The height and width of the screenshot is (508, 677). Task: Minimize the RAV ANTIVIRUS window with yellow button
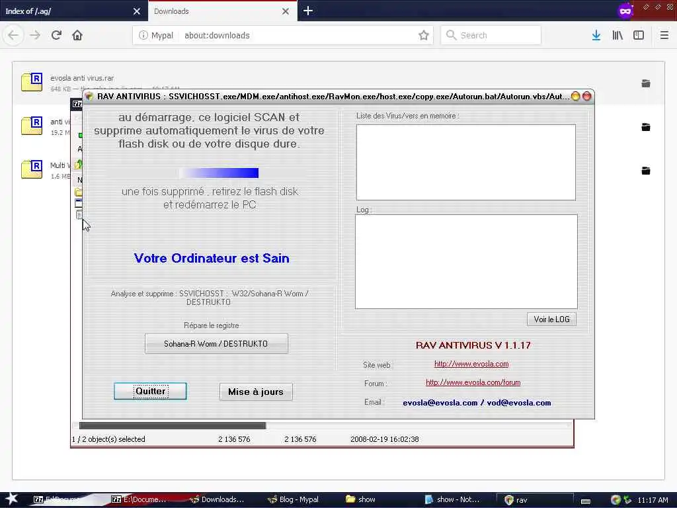575,97
